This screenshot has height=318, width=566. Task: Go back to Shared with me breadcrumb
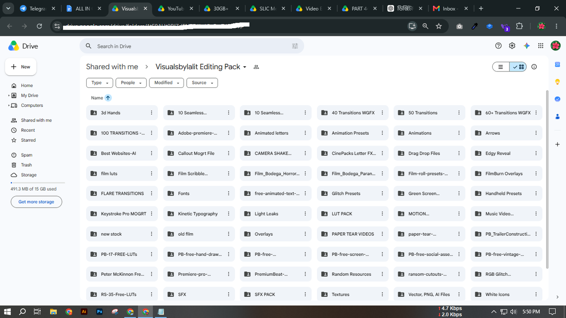[112, 67]
